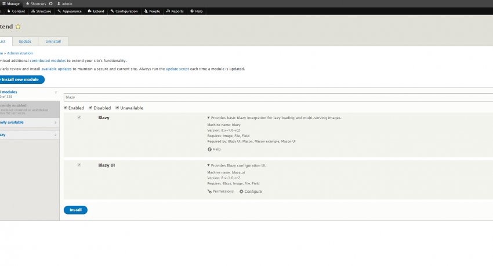Select the All modules sidebar group

29,94
